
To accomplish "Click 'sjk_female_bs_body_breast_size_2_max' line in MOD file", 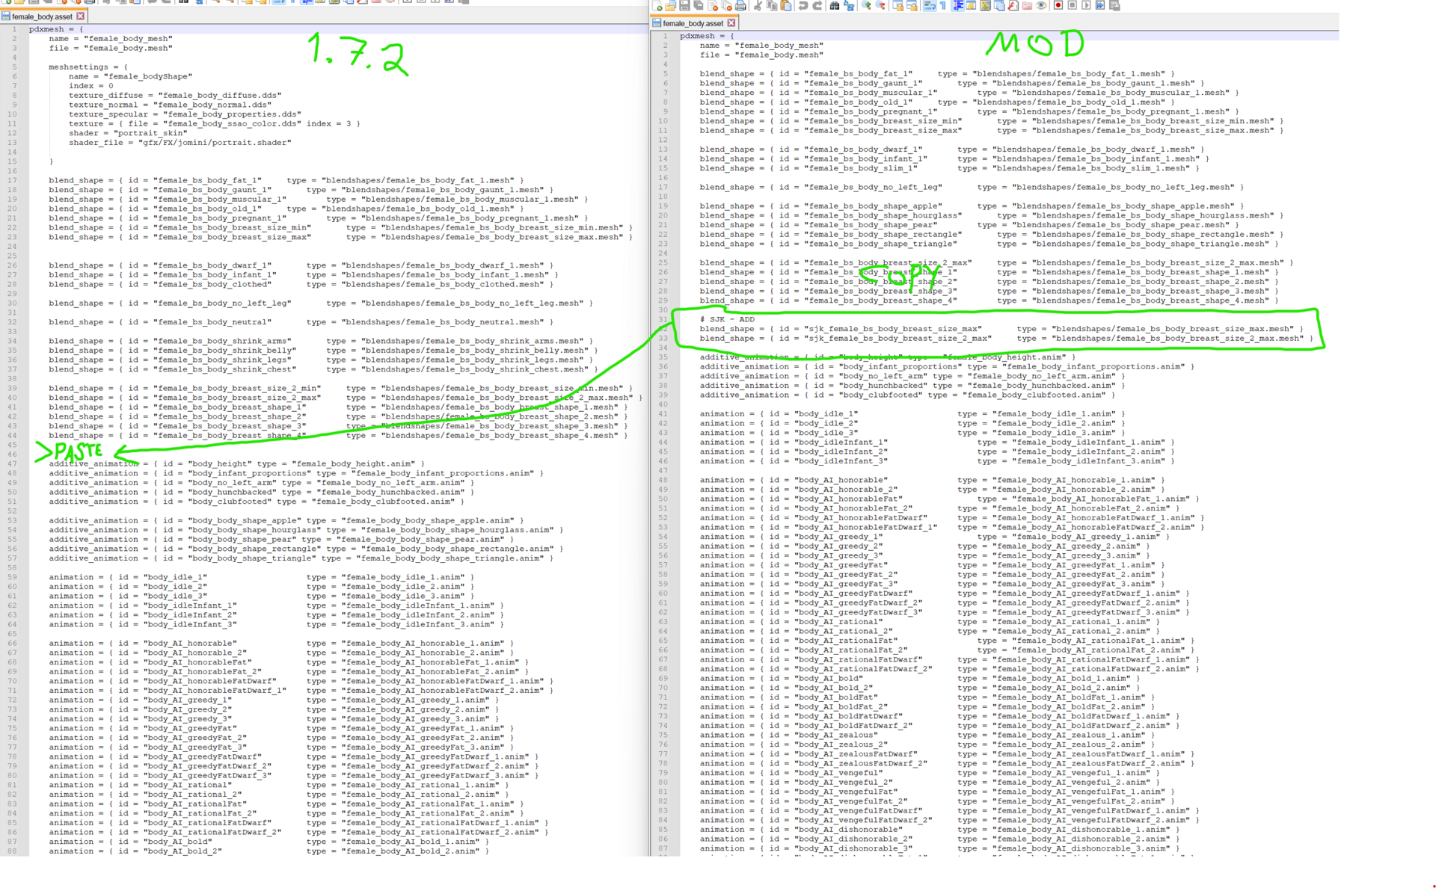I will point(1006,339).
